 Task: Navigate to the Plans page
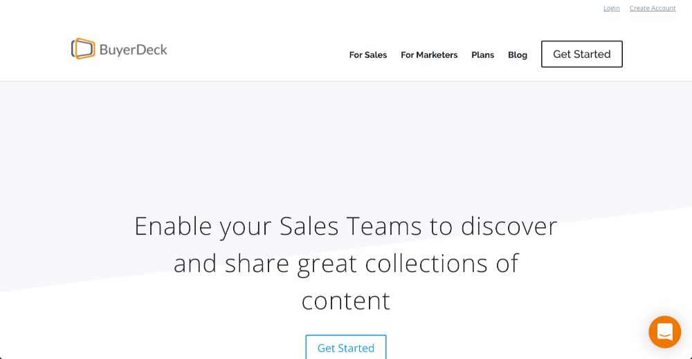(x=482, y=55)
